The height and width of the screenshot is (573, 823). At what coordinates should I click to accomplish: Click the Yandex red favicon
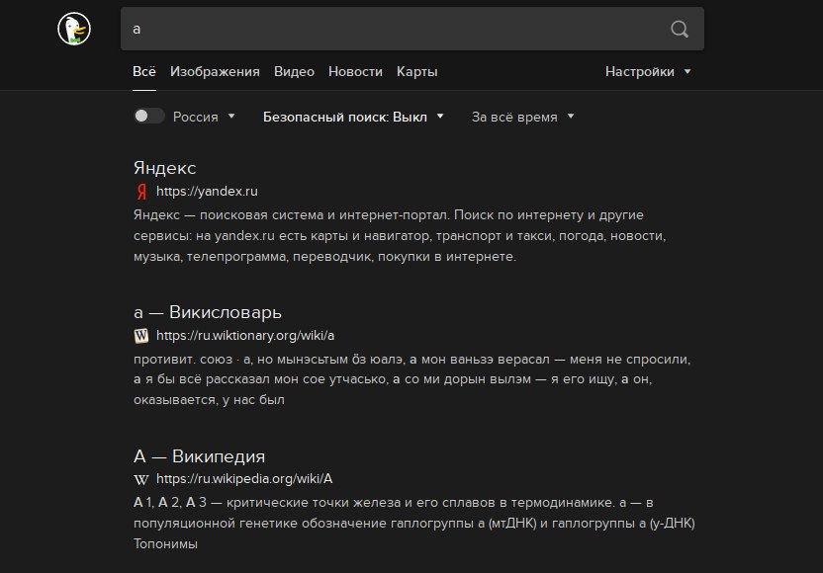point(141,192)
